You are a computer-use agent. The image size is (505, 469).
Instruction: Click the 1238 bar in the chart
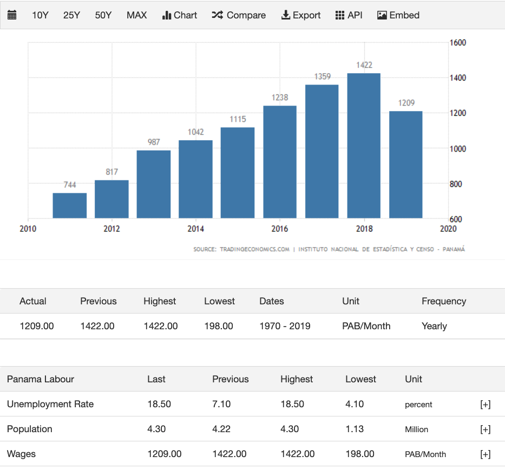tap(280, 162)
